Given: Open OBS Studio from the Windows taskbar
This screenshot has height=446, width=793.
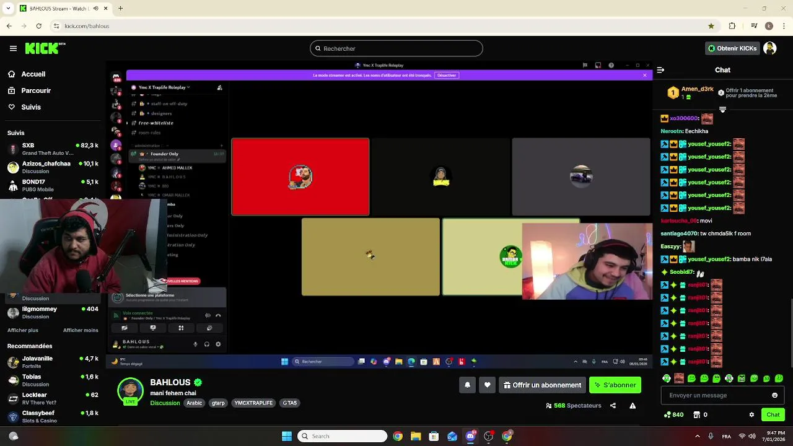Looking at the screenshot, I should point(488,436).
